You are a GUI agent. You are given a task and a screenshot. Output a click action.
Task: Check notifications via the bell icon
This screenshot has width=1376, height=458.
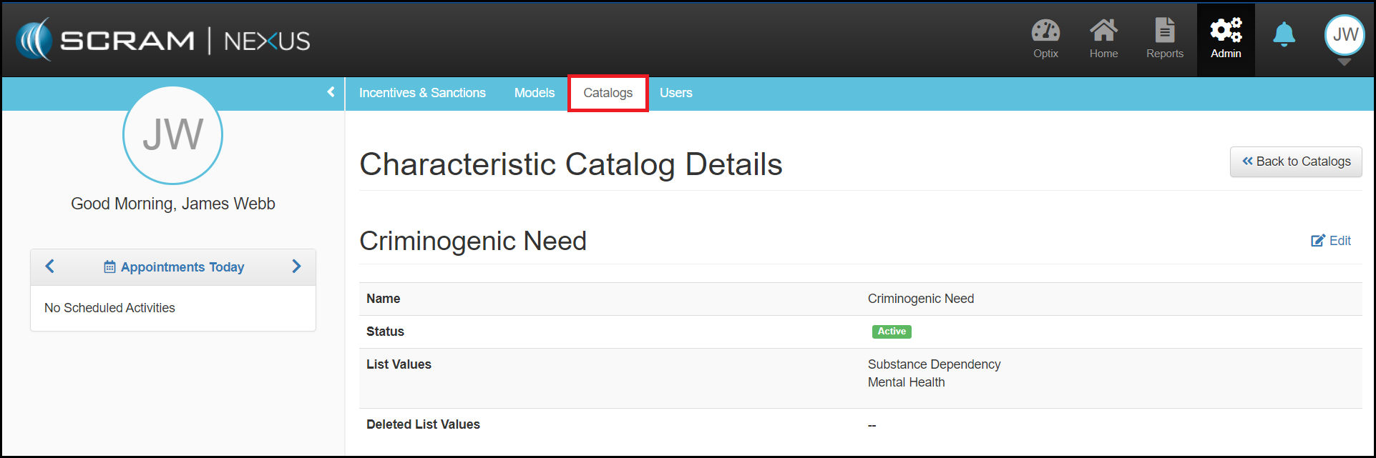pyautogui.click(x=1284, y=35)
